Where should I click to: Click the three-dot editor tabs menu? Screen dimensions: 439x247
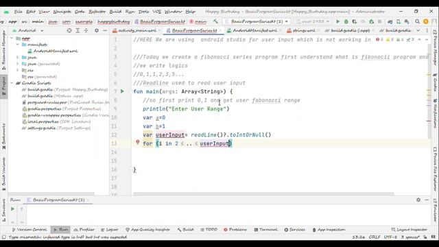[x=427, y=30]
